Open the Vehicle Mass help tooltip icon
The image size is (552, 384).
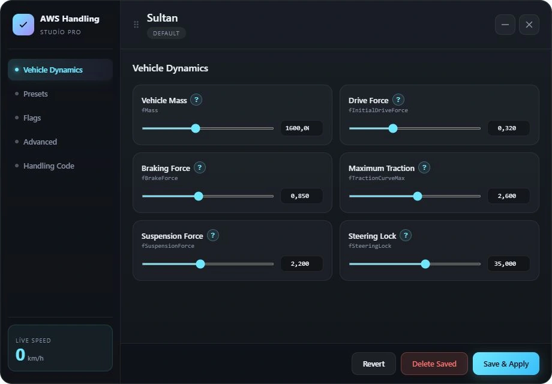coord(196,100)
